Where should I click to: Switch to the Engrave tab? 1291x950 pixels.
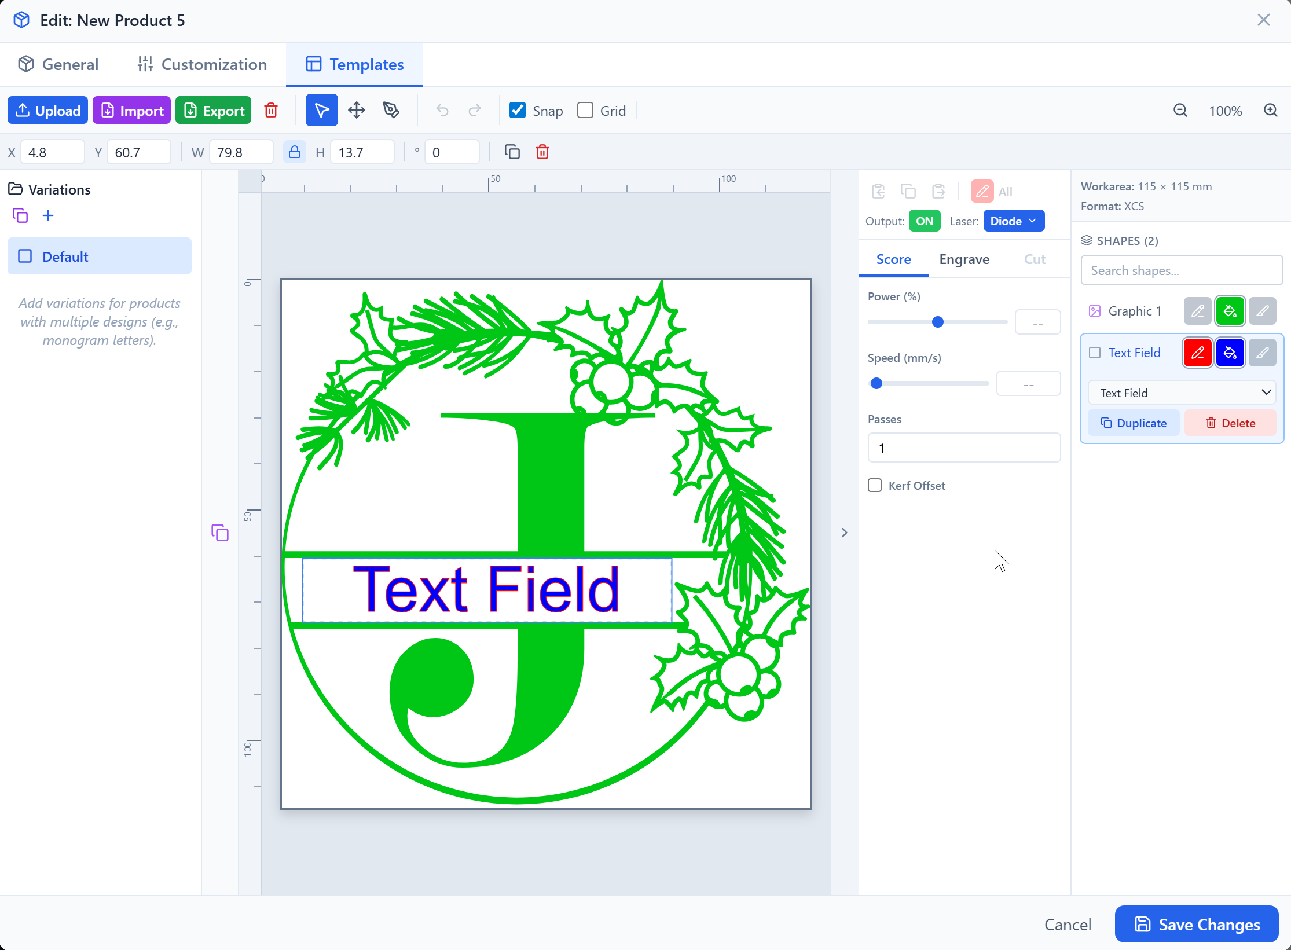tap(964, 259)
